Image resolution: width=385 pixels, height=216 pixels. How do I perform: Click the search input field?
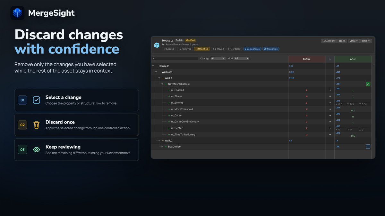pyautogui.click(x=175, y=59)
